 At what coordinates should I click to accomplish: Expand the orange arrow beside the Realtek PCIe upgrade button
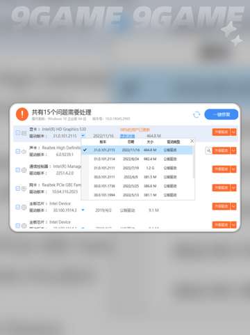pyautogui.click(x=233, y=187)
